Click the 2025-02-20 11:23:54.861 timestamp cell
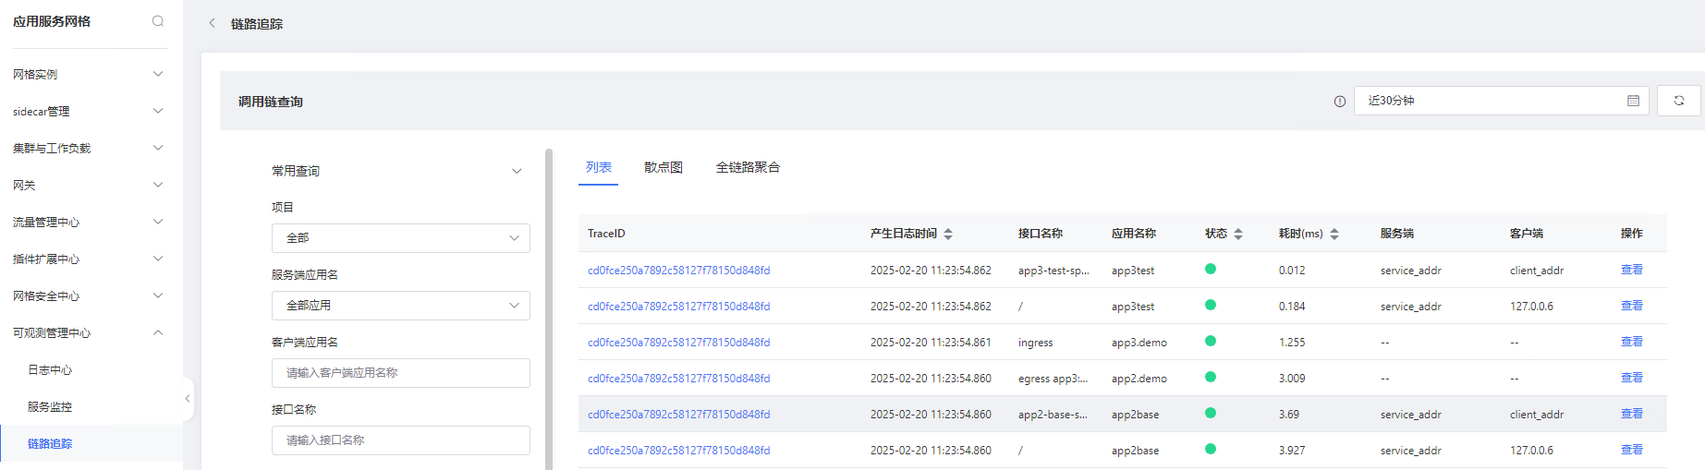 931,343
